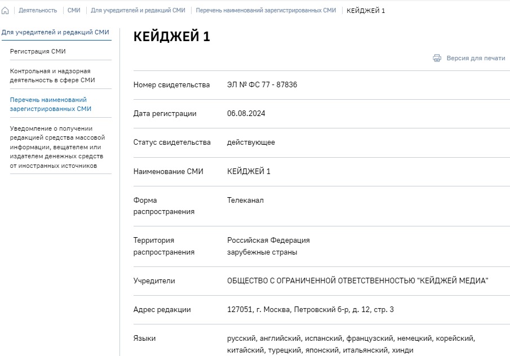Open 'Регистрация СМИ' sidebar item

[x=38, y=51]
